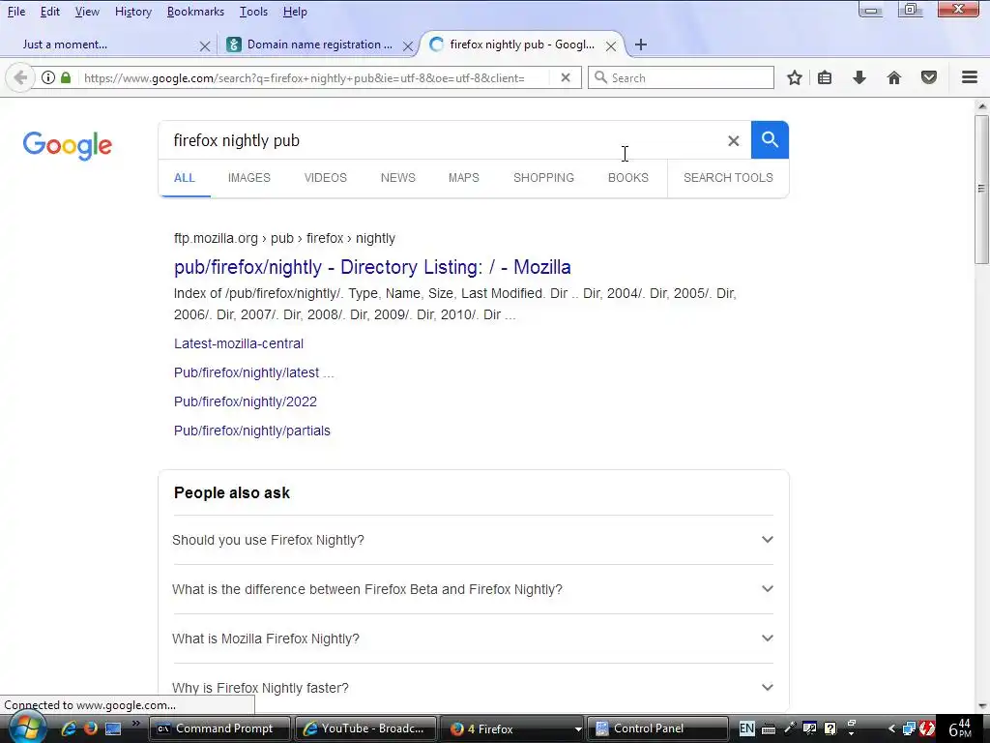
Task: Open the History menu
Action: coord(133,12)
